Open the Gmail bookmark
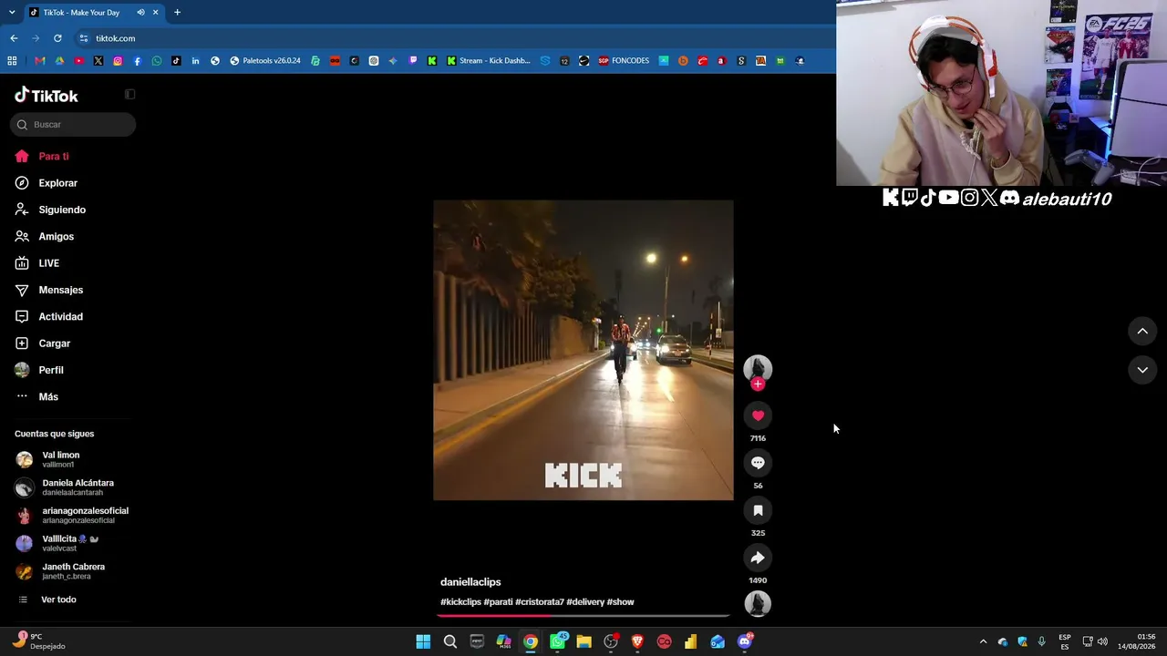The image size is (1167, 656). (40, 61)
